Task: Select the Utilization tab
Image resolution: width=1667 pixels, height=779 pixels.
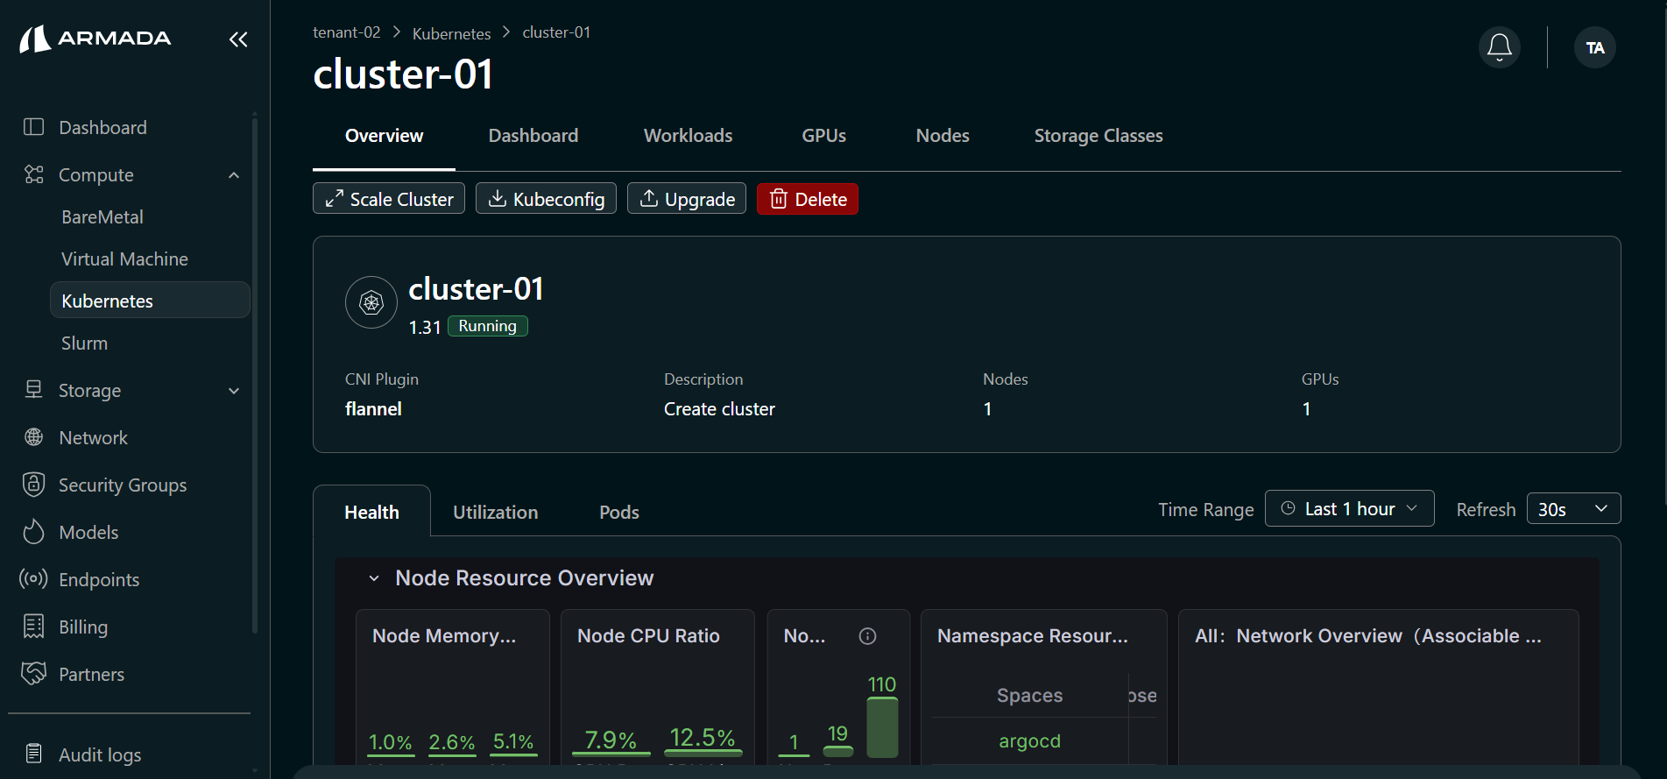Action: point(495,513)
